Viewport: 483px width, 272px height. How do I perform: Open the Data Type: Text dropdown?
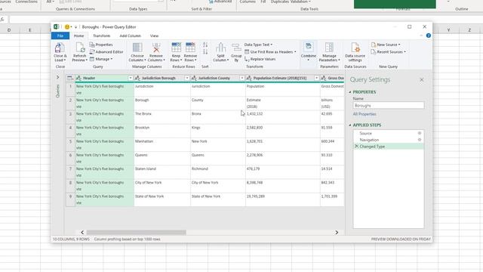click(x=258, y=45)
